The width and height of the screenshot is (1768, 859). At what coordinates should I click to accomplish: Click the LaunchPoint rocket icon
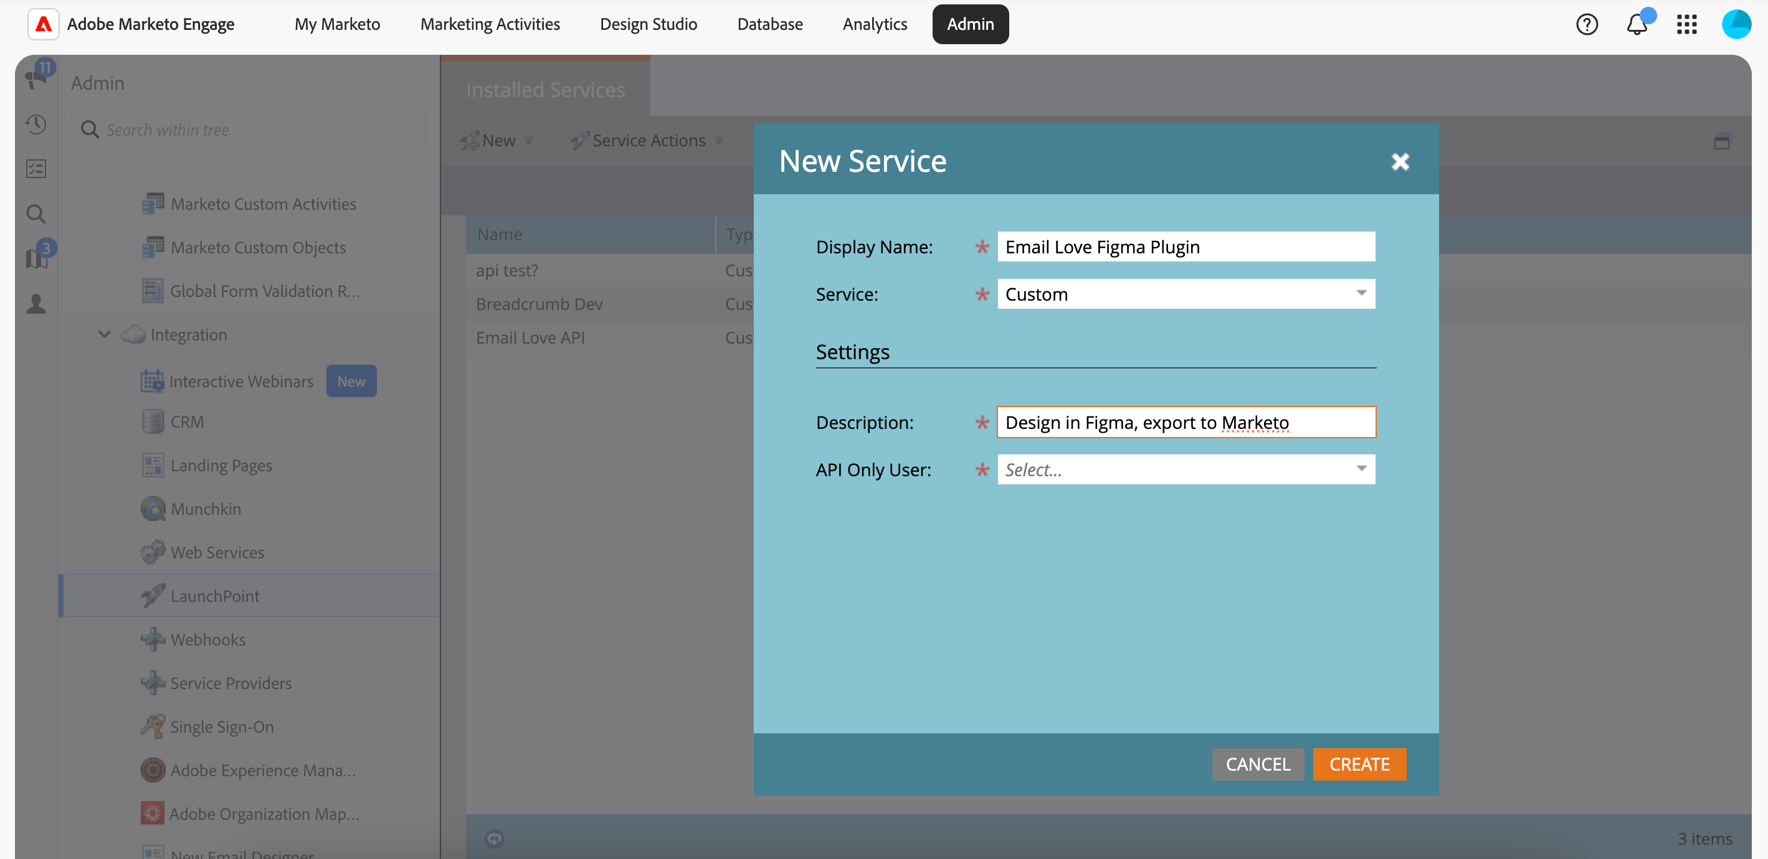(x=153, y=596)
